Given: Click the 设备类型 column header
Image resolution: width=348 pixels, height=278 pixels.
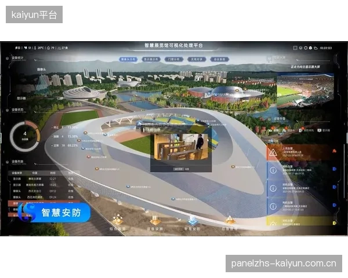Looking at the screenshot, I should click(17, 173).
